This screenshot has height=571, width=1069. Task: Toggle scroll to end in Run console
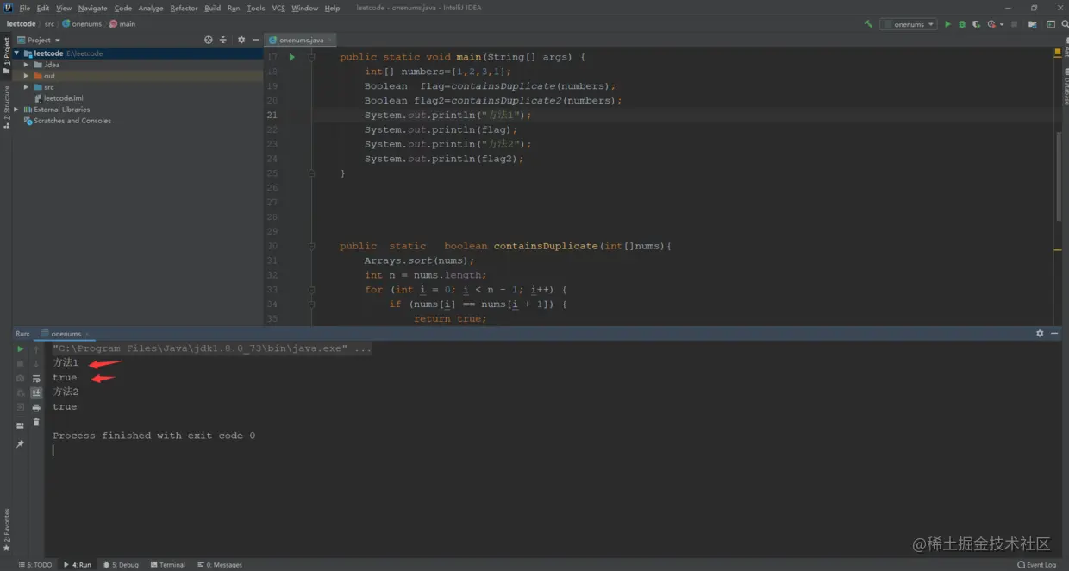coord(36,392)
